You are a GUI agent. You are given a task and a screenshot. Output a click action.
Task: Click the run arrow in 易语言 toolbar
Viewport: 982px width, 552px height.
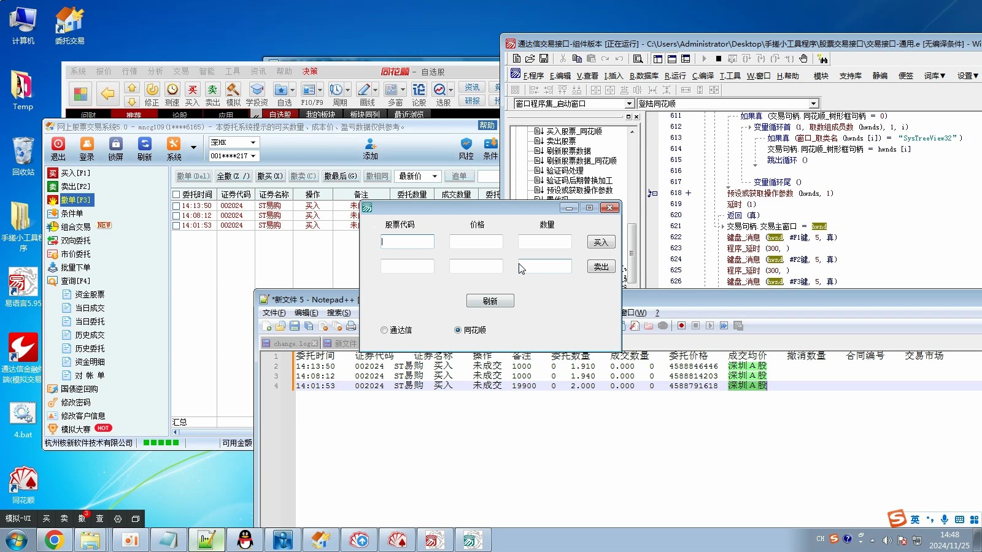[704, 59]
